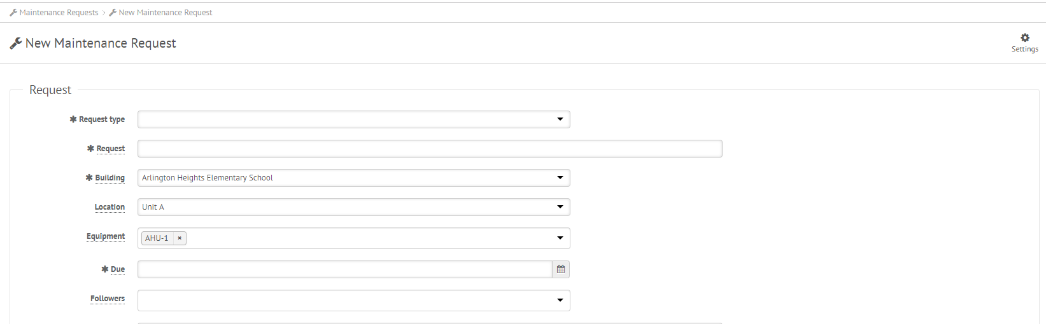The image size is (1046, 324).
Task: Click wrench icon next to page title
Action: click(x=16, y=43)
